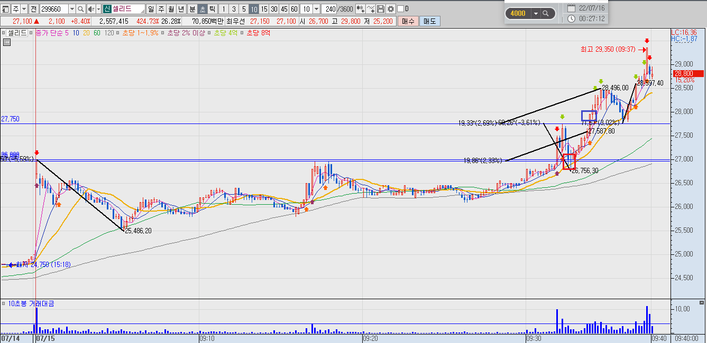Click the 최고 29,350 (09:37) high label

click(608, 49)
